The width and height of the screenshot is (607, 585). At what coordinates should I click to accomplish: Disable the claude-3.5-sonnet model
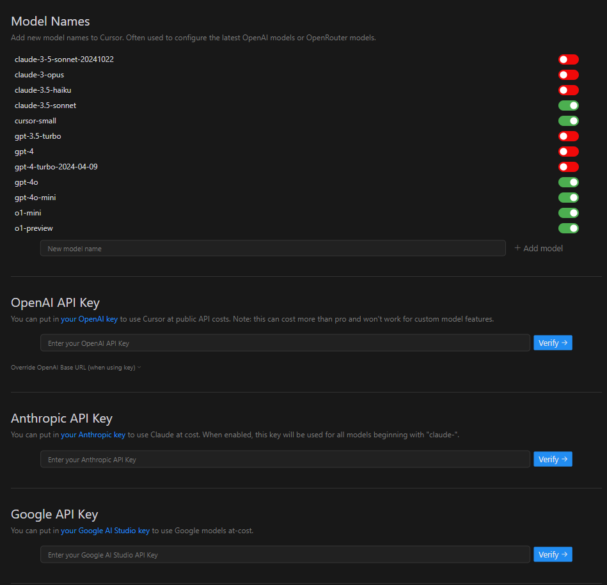568,105
